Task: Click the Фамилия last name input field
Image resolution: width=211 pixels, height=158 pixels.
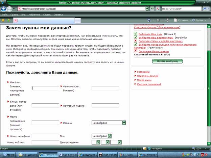Action: pos(105,88)
